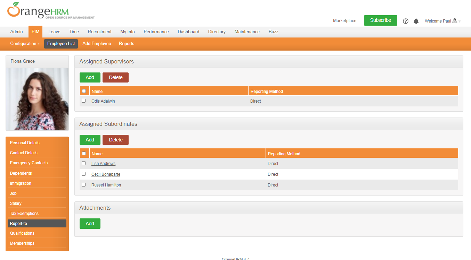Click the Employee List submenu item
Viewport: 471px width, 260px height.
pyautogui.click(x=61, y=44)
